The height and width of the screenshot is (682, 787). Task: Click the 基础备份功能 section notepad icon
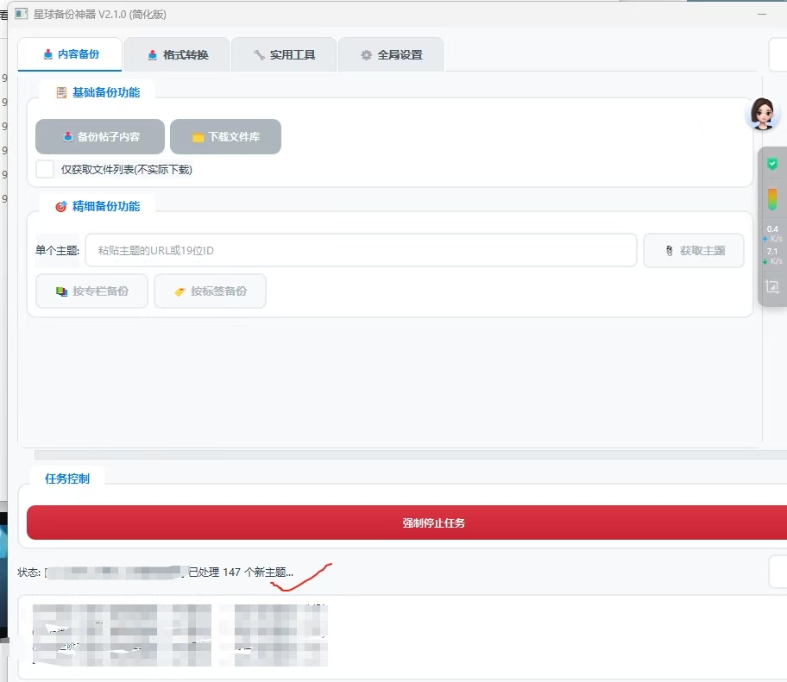61,93
